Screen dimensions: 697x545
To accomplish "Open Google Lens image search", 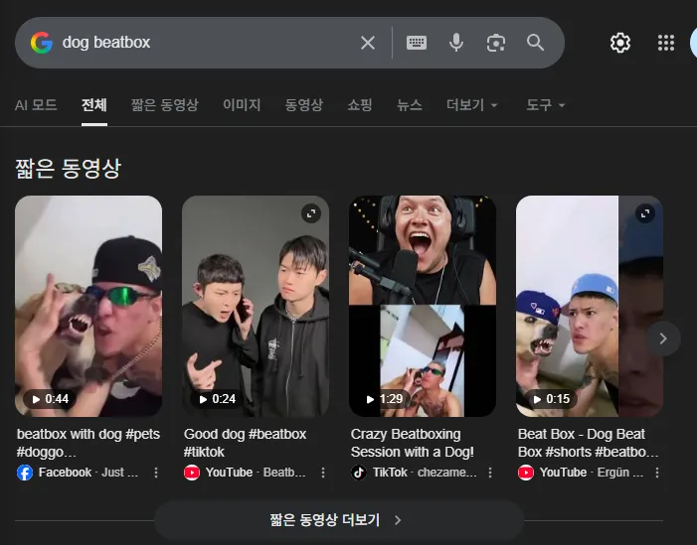I will pyautogui.click(x=496, y=43).
